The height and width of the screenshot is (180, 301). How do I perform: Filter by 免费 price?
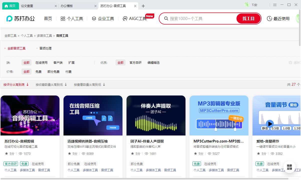(38, 72)
